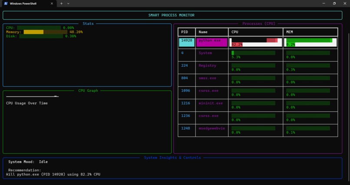
Task: Click the 0.1% MEM value for msedgewebvie
Action: pos(291,133)
